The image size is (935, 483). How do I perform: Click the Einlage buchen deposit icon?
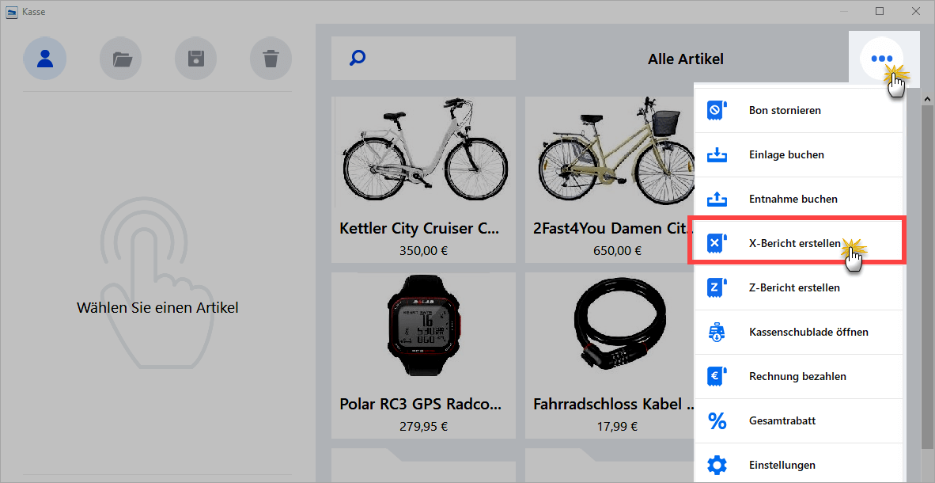click(x=717, y=154)
